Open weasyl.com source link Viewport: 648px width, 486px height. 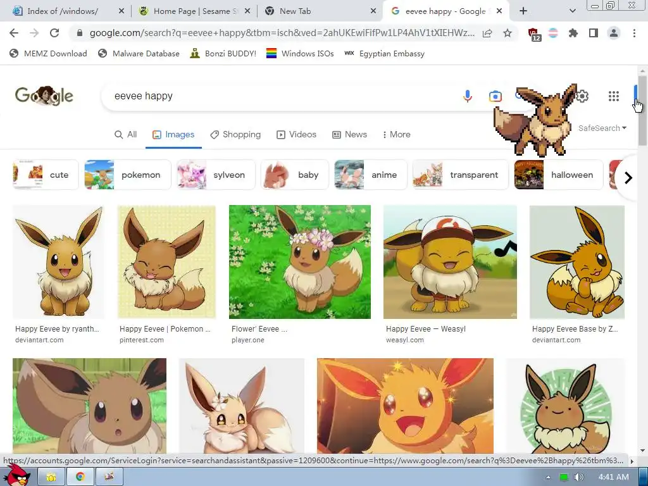tap(404, 340)
